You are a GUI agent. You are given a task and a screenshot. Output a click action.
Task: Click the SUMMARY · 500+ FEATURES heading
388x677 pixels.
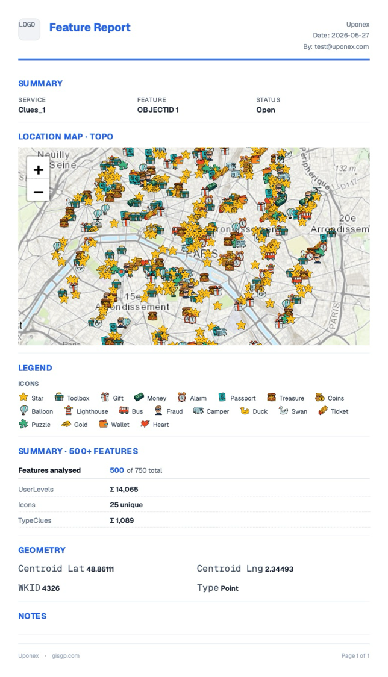pyautogui.click(x=78, y=451)
